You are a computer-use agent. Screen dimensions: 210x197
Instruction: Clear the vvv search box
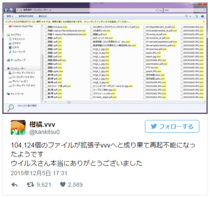click(204, 10)
